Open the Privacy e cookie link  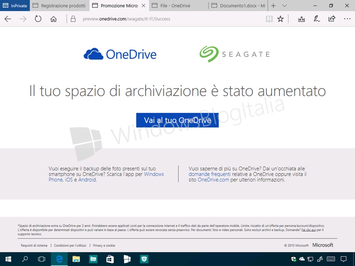(104, 245)
